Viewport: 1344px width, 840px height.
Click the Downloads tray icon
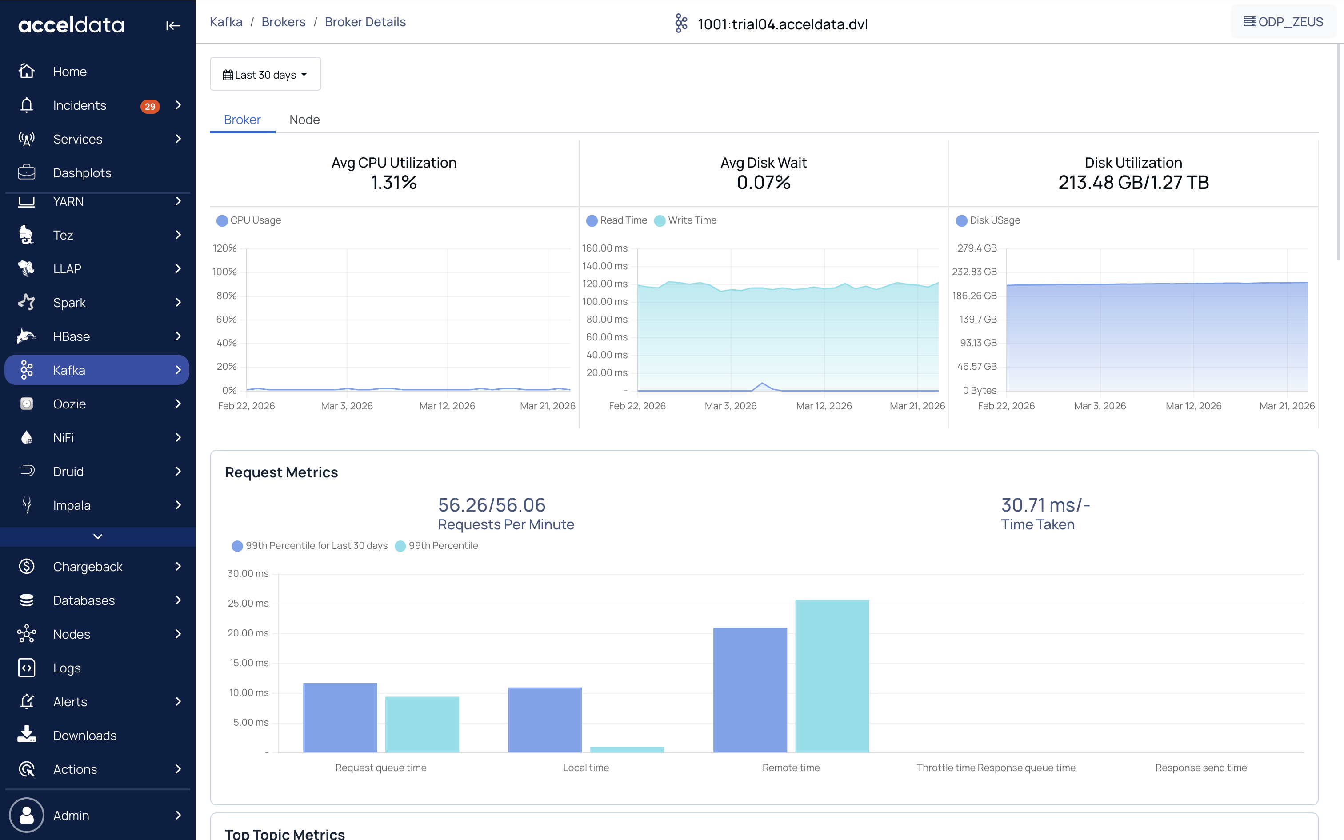tap(27, 734)
